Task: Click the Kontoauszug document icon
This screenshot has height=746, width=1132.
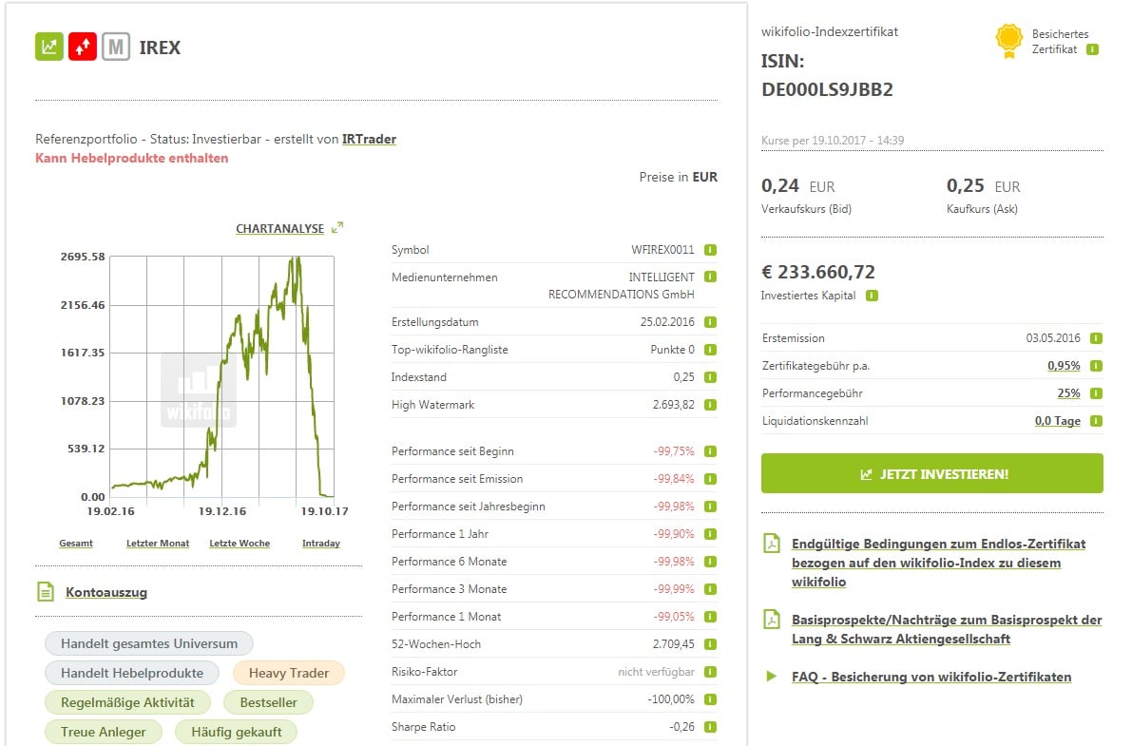Action: pyautogui.click(x=46, y=592)
